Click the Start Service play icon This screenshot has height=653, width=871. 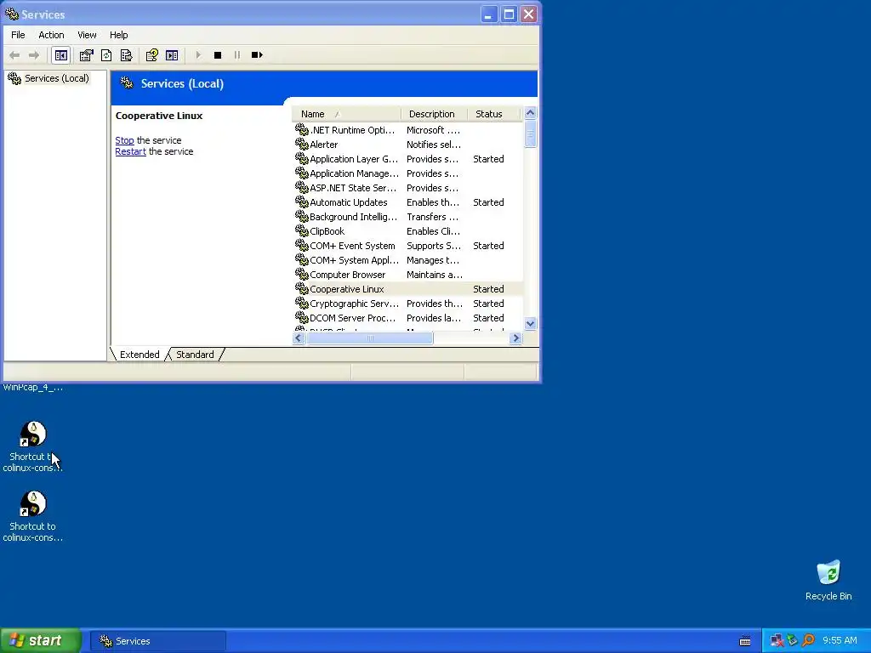tap(197, 55)
